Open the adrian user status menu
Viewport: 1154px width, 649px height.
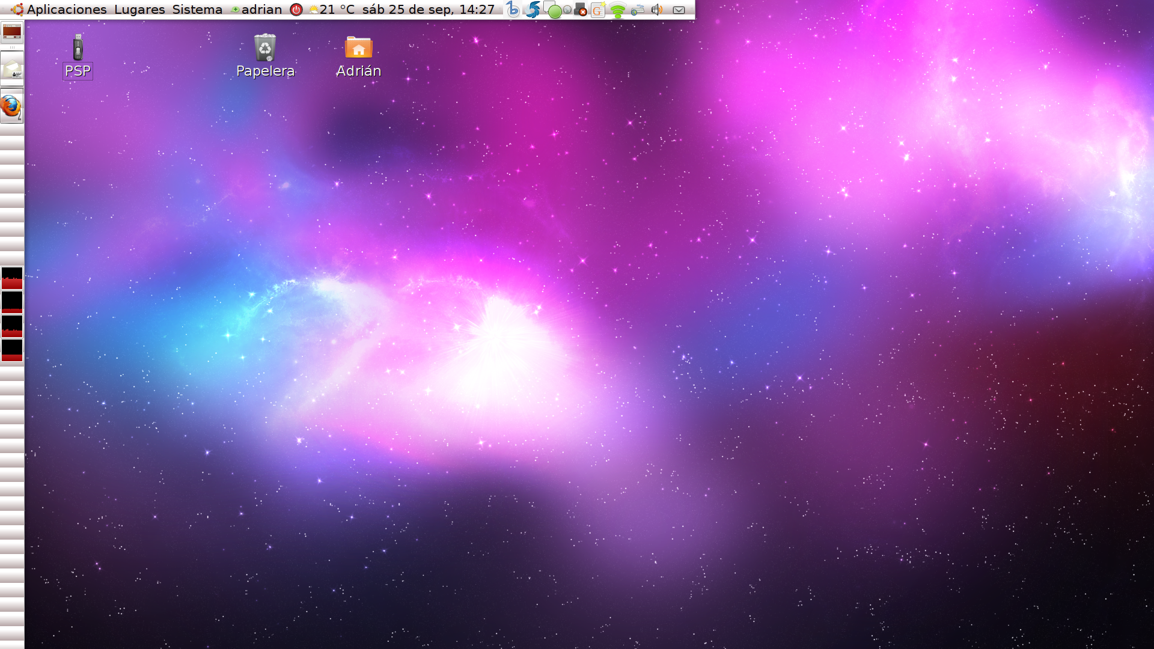[257, 10]
